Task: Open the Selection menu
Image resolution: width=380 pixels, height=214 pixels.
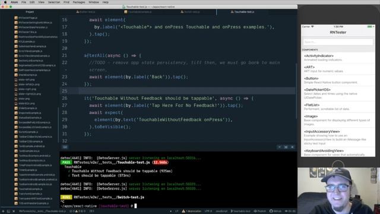Action: (54, 2)
